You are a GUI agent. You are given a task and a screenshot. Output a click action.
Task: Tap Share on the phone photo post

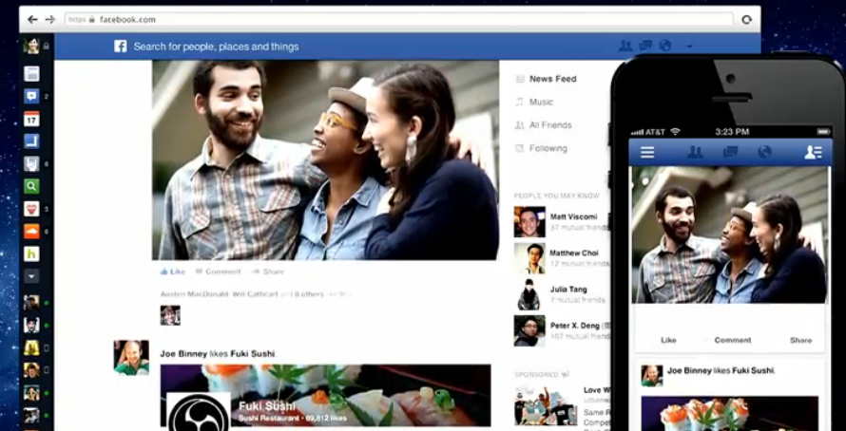(x=800, y=340)
